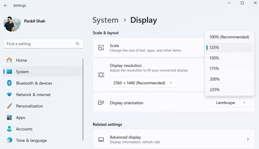Image resolution: width=259 pixels, height=149 pixels.
Task: Choose 175% scaling from the list
Action: pyautogui.click(x=214, y=69)
